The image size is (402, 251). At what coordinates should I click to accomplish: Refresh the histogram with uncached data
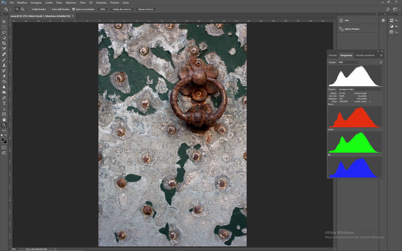tap(381, 62)
